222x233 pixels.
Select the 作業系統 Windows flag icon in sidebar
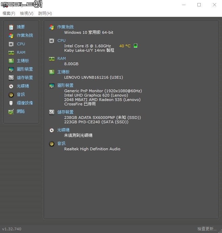11,36
